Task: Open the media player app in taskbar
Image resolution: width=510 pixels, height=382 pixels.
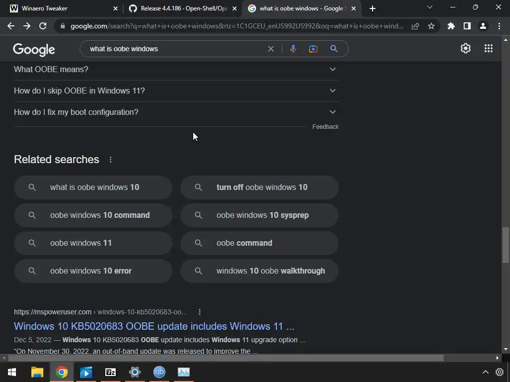Action: [x=86, y=372]
